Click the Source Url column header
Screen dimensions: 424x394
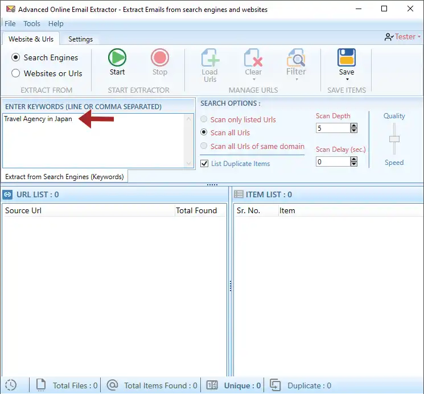coord(88,210)
